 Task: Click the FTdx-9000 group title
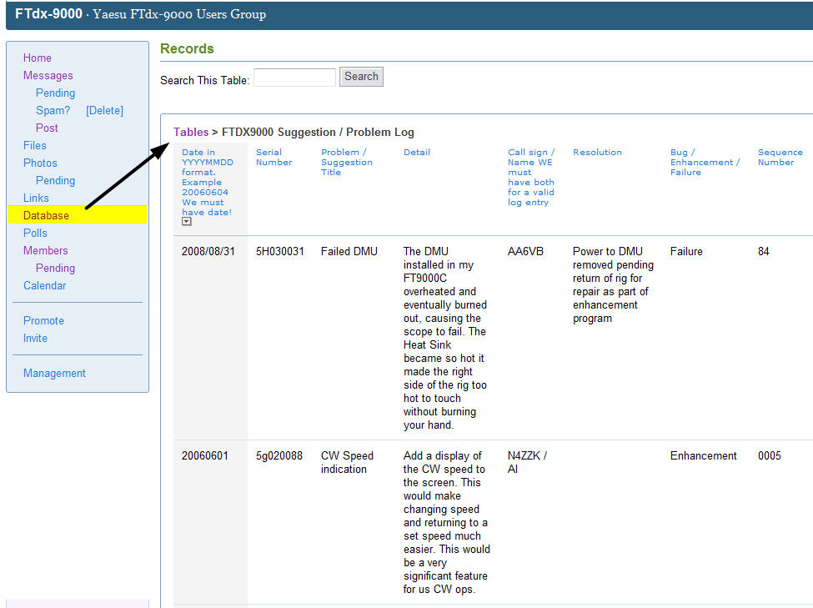(x=48, y=14)
